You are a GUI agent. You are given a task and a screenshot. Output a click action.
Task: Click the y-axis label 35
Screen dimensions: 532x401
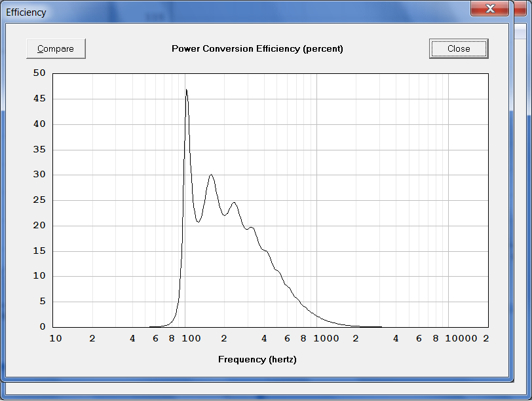click(39, 149)
